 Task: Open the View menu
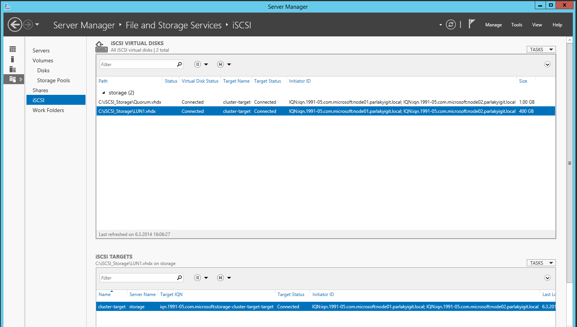pos(537,25)
